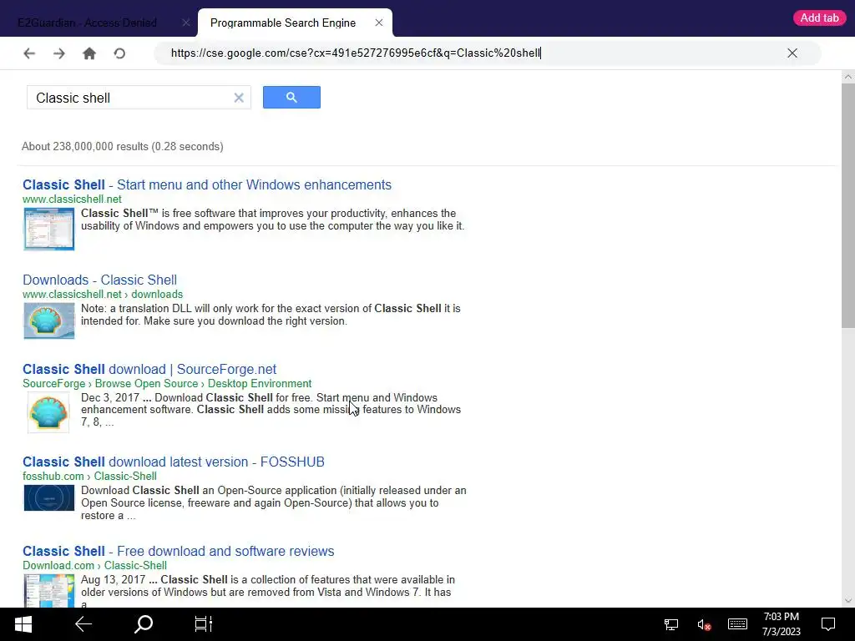Open the shell logo thumbnail for Downloads result
This screenshot has height=641, width=855.
49,321
